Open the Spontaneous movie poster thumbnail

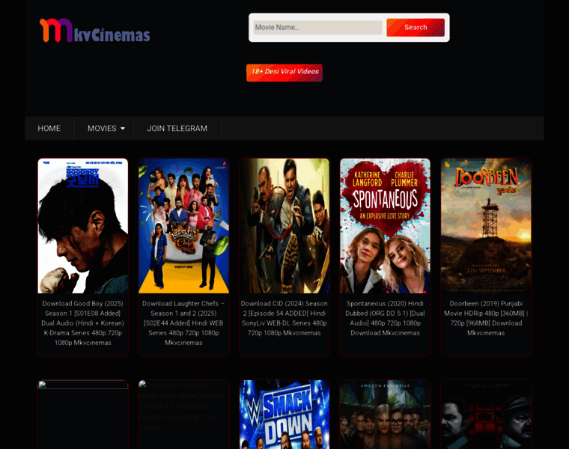[x=385, y=225]
